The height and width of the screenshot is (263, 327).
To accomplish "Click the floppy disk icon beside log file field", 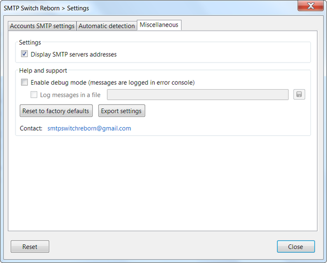I will [x=299, y=95].
